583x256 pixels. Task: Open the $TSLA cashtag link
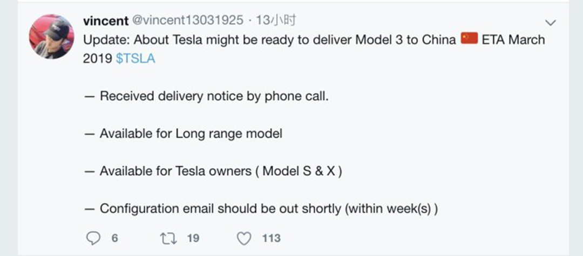point(135,59)
